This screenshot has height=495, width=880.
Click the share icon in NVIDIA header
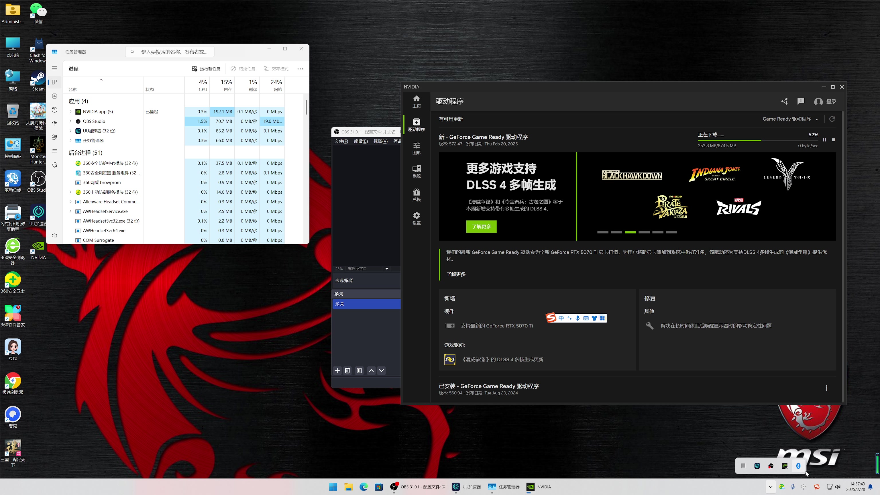tap(784, 101)
